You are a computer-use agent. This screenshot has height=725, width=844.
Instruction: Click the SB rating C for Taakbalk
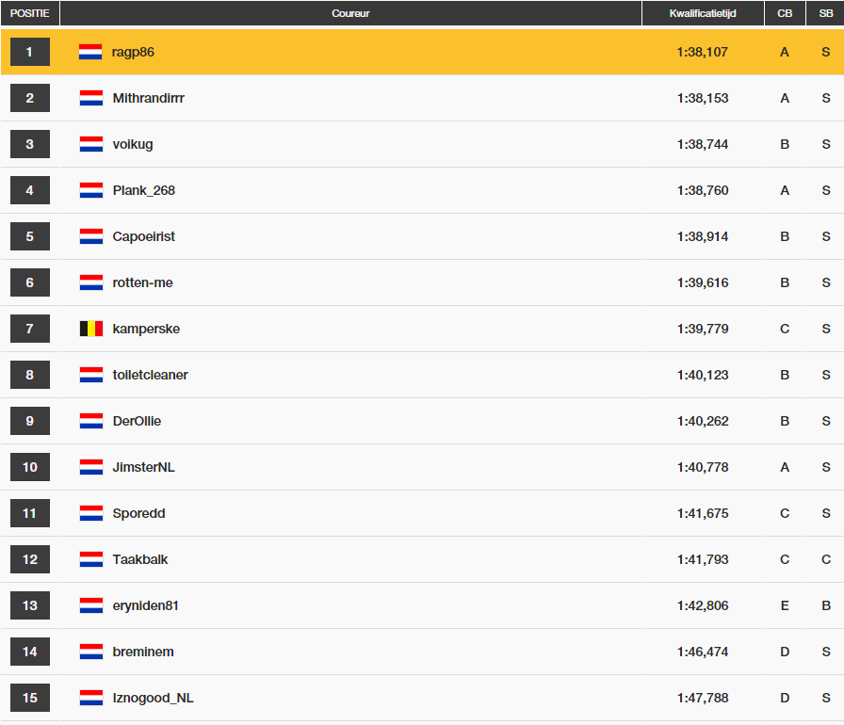click(x=825, y=559)
